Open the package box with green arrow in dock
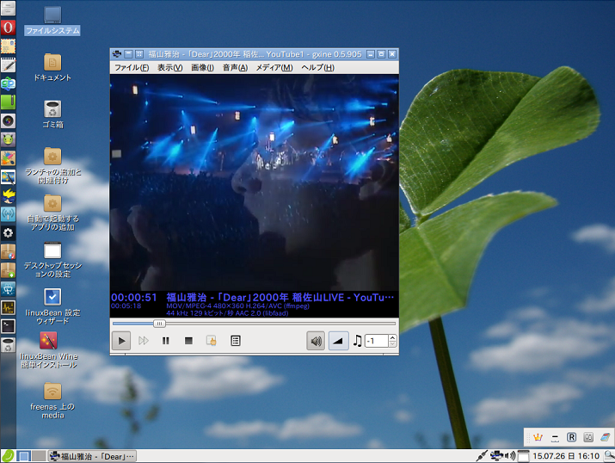Image resolution: width=615 pixels, height=463 pixels. [8, 270]
